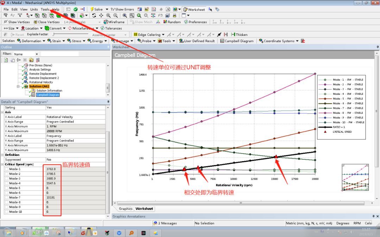The width and height of the screenshot is (380, 237).
Task: Switch to the Graphics tab
Action: click(125, 208)
